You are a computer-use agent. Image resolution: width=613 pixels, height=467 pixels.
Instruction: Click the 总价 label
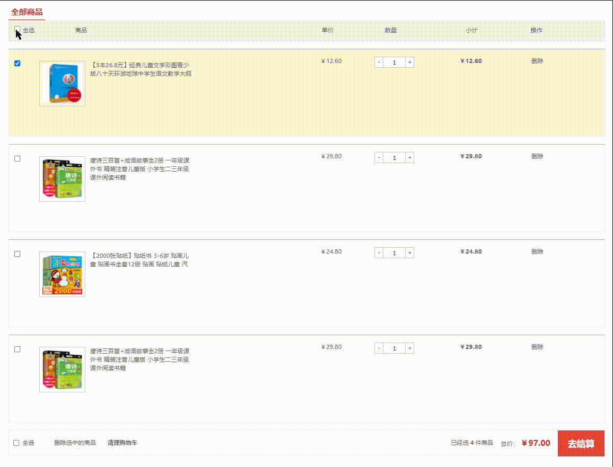coord(508,444)
